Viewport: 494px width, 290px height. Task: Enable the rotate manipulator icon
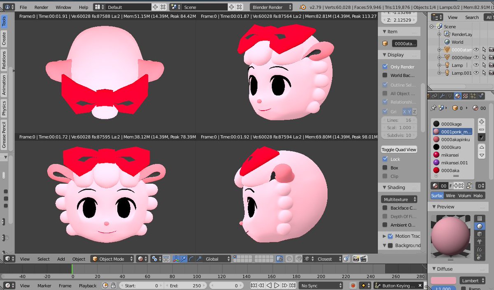pos(191,259)
